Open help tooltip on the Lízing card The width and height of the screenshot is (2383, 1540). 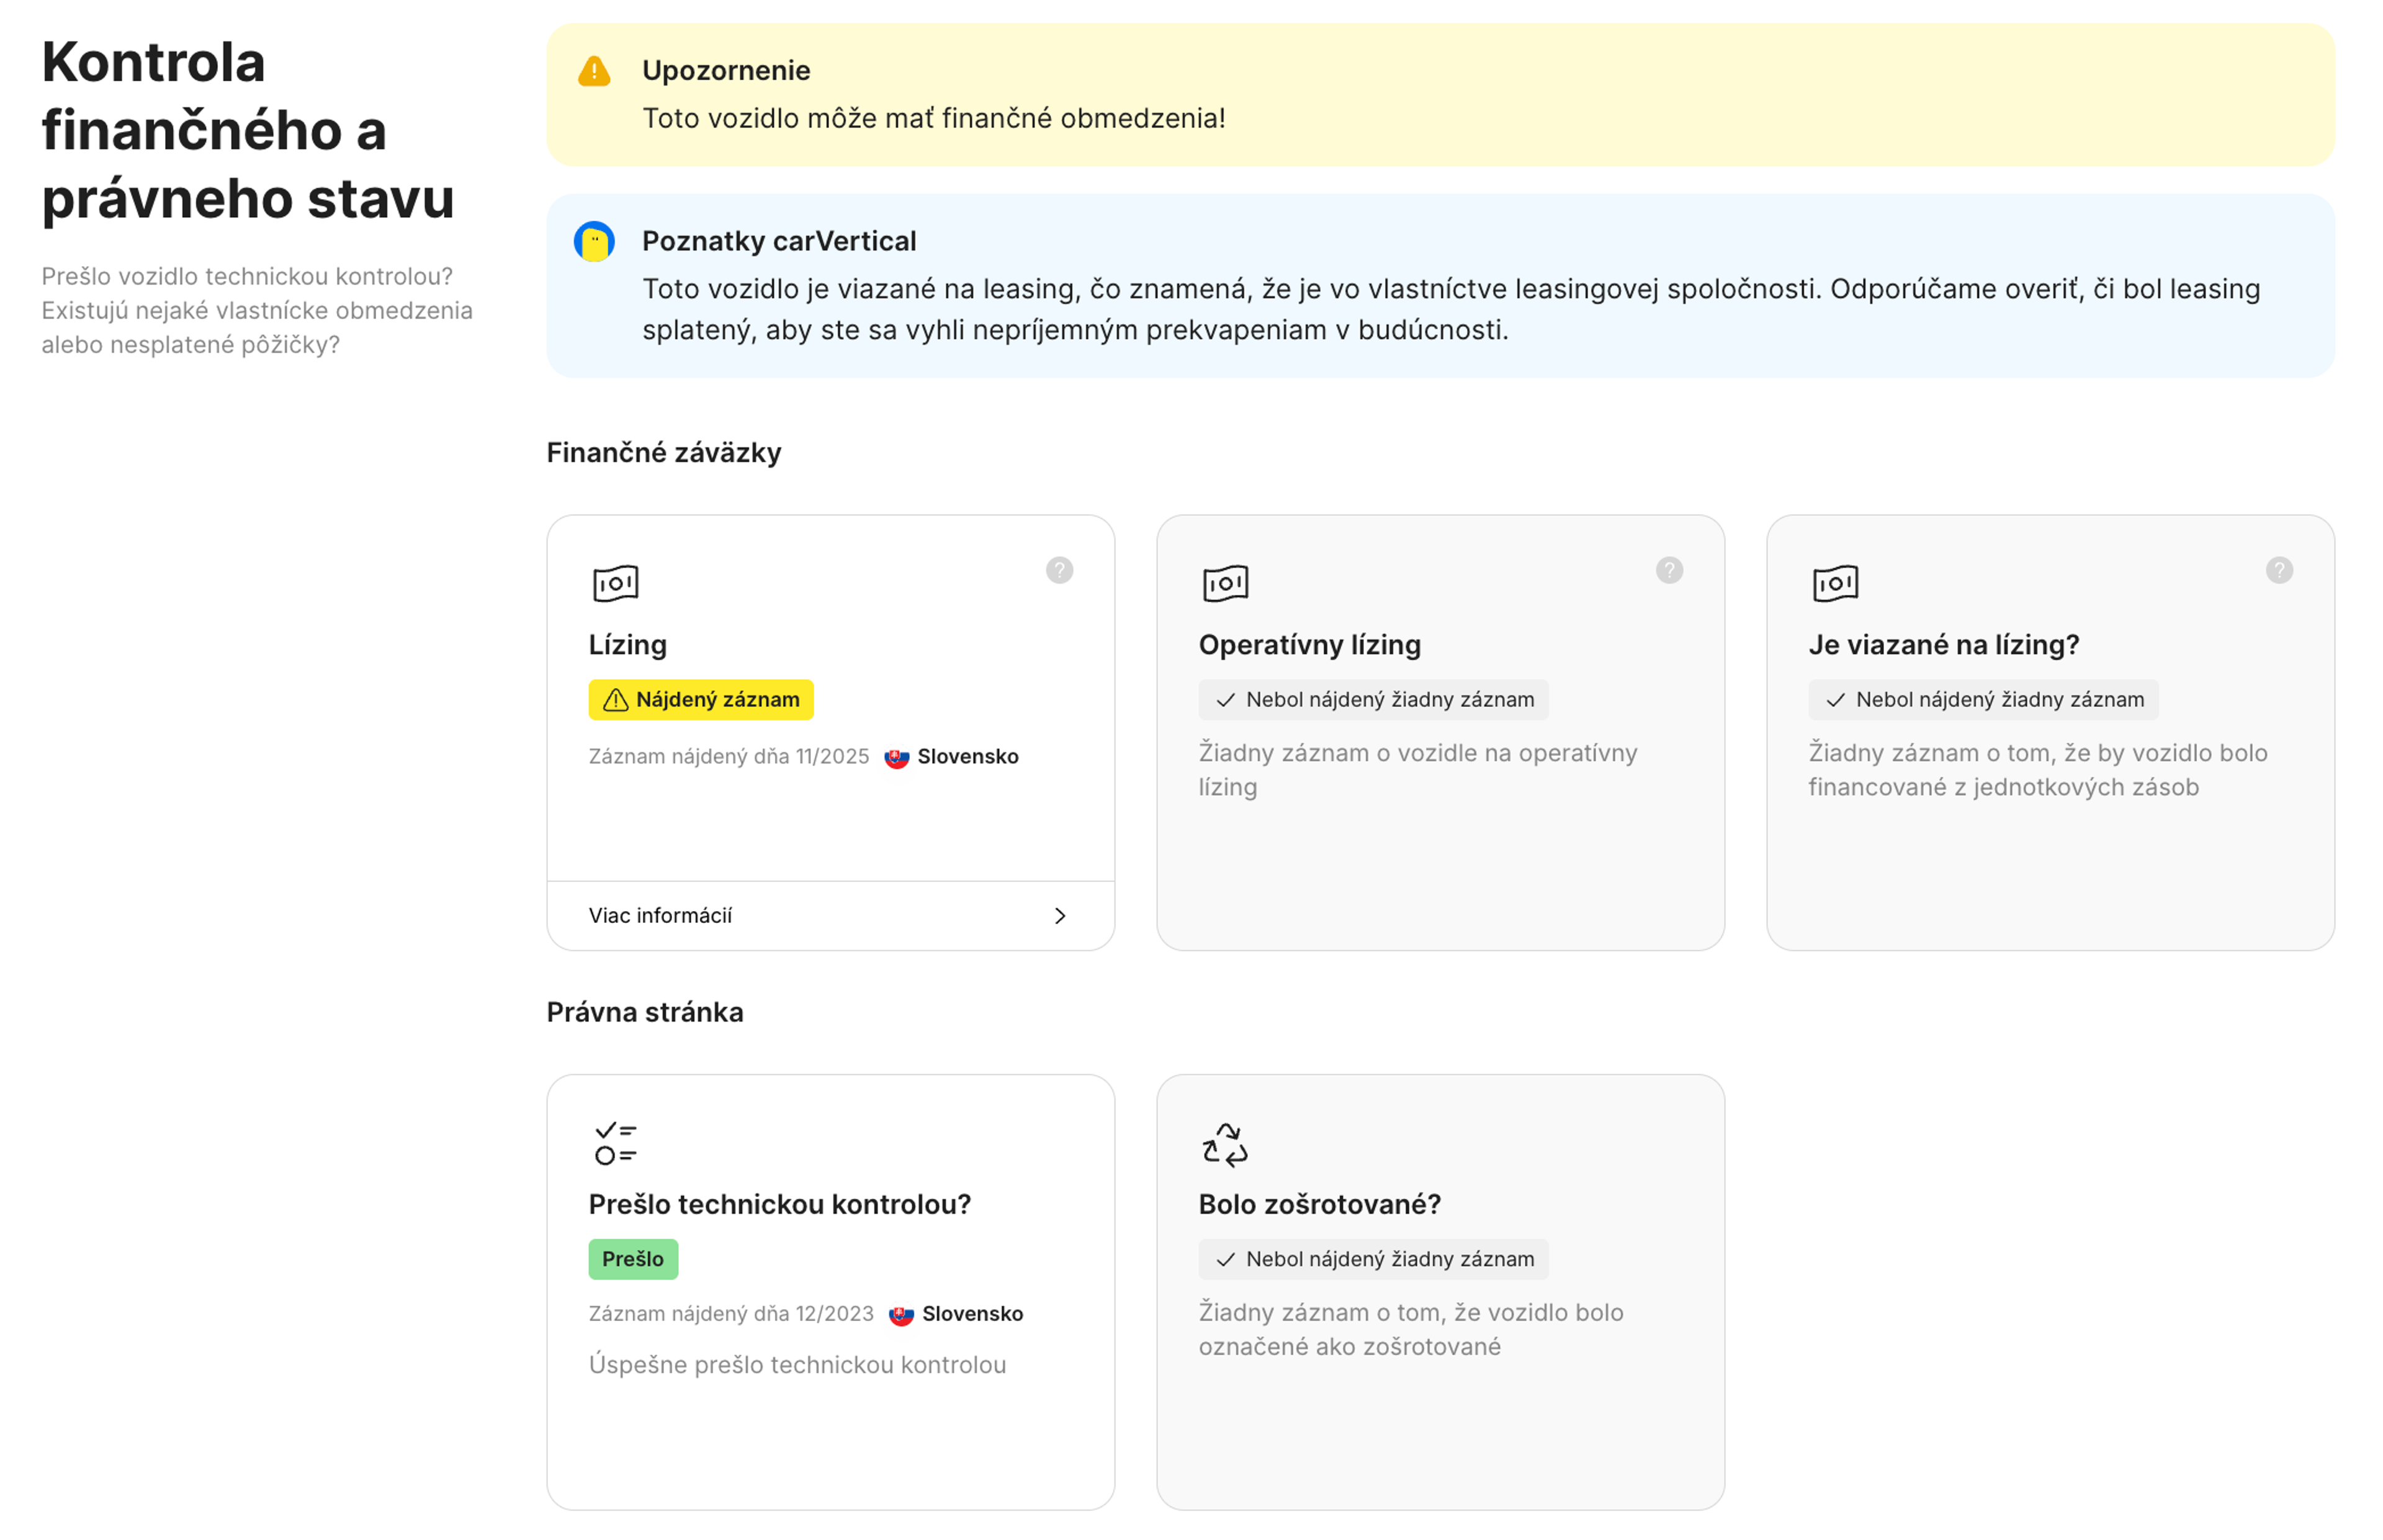1059,570
